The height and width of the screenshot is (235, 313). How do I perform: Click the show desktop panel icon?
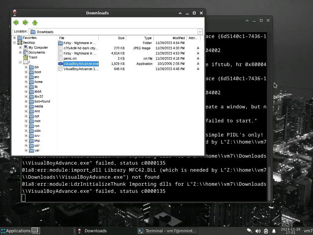(36, 231)
